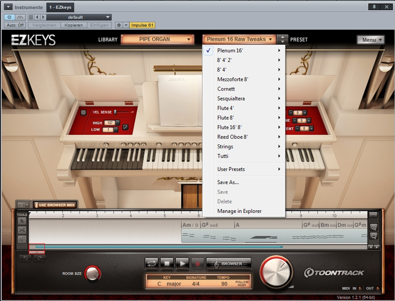Toggle the plugin power activate button
Viewport: 395px width, 301px height.
[9, 17]
